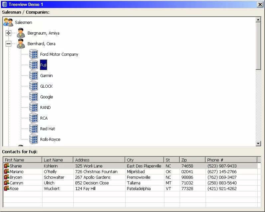Select the Salesmen root node
265x212 pixels.
24,23
